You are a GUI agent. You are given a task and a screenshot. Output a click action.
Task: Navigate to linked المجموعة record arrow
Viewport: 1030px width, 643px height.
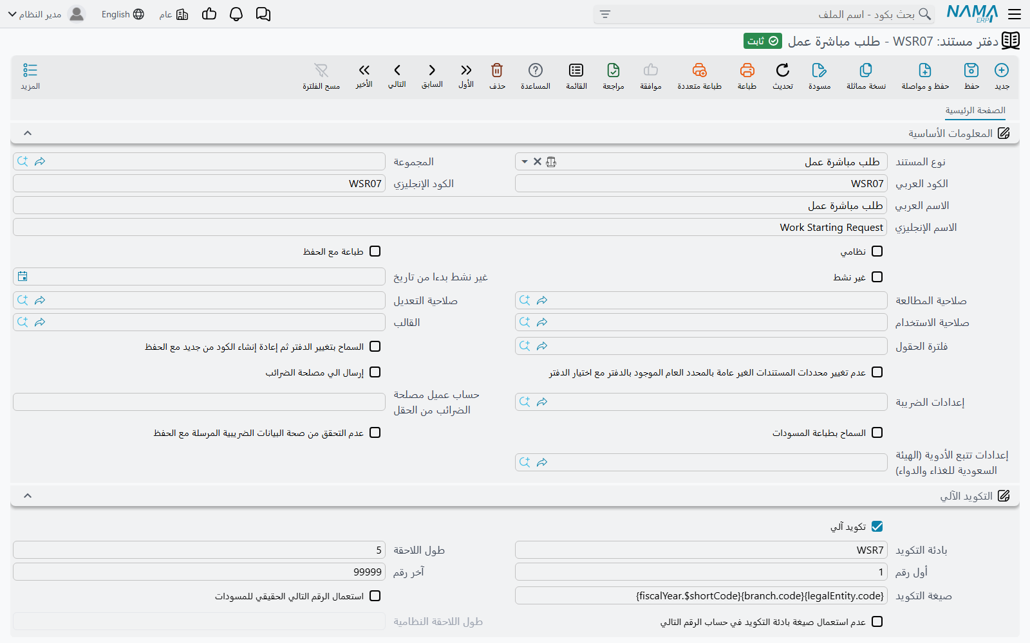(x=40, y=161)
